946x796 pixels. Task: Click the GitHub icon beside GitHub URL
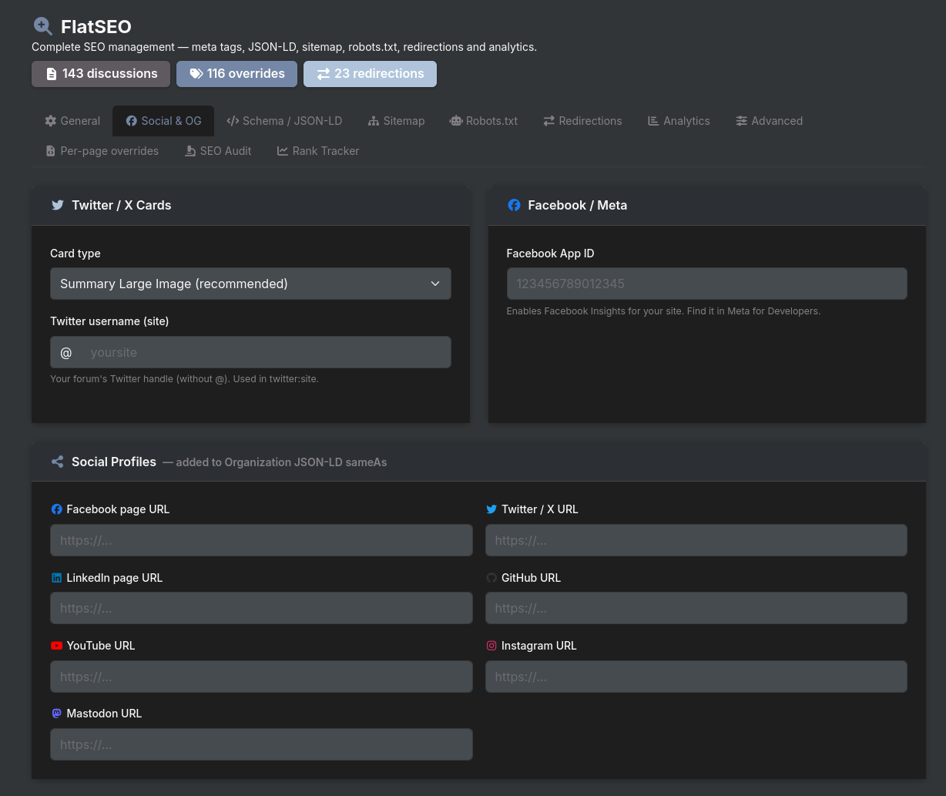click(491, 578)
